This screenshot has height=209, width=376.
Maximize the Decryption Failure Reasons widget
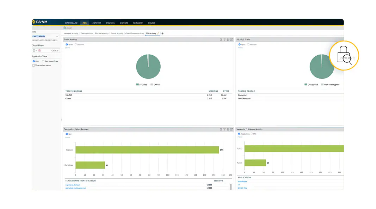(x=231, y=129)
